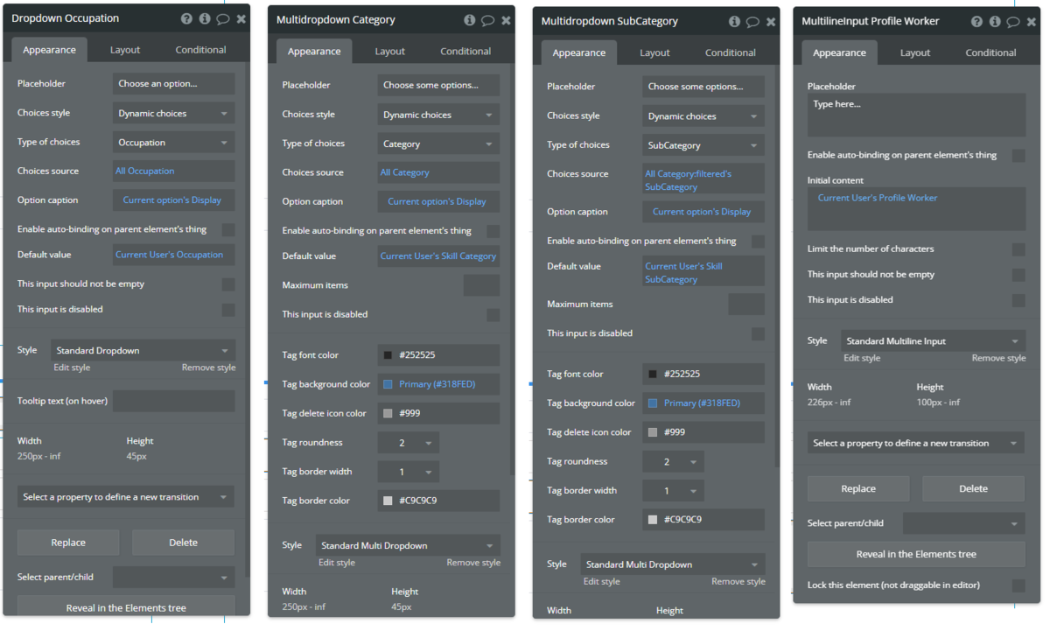Click Remove style in Multidropdown Category panel
Image resolution: width=1050 pixels, height=631 pixels.
[x=473, y=563]
